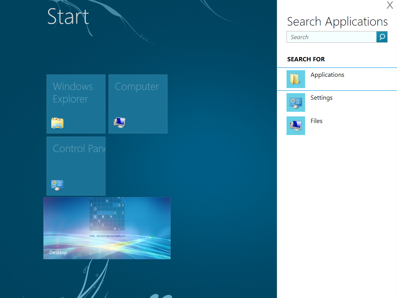Image resolution: width=397 pixels, height=298 pixels.
Task: Click the Desktop caption on thumbnail
Action: click(x=58, y=252)
